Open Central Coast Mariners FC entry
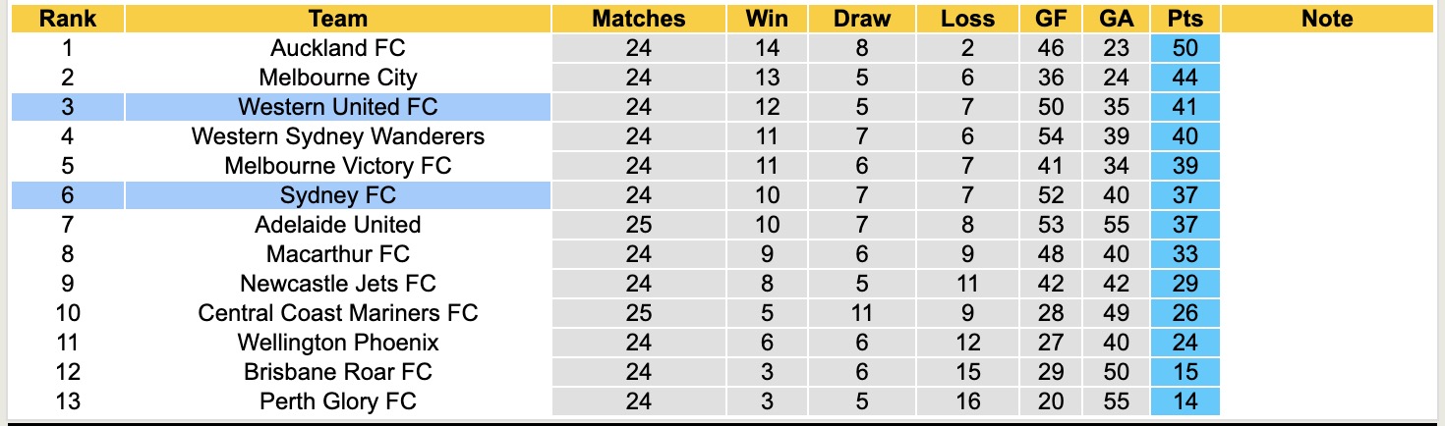Image resolution: width=1445 pixels, height=426 pixels. click(x=337, y=313)
